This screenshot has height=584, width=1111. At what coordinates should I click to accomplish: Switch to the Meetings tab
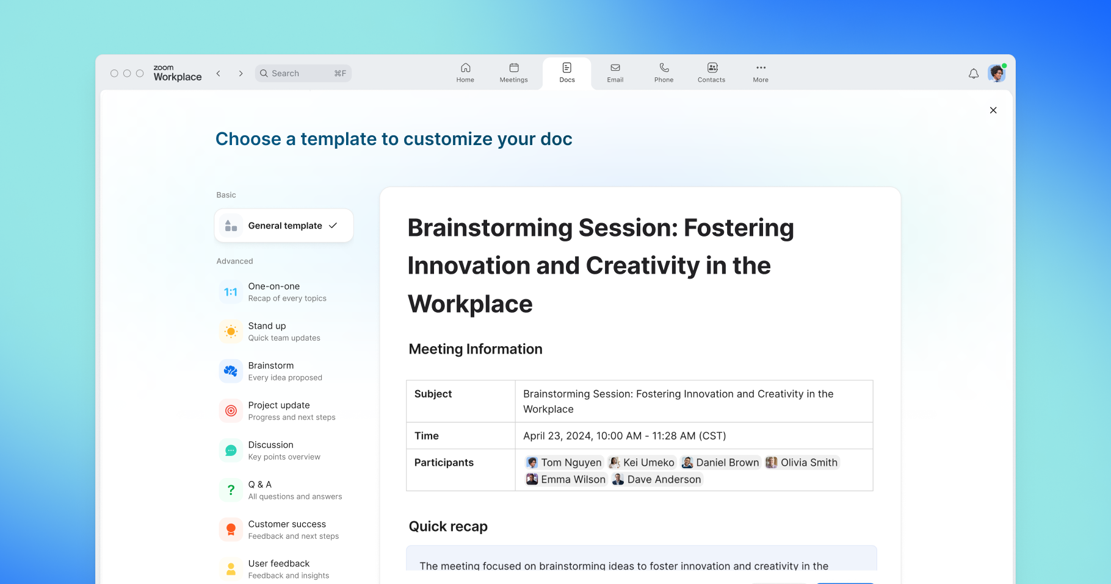(513, 73)
